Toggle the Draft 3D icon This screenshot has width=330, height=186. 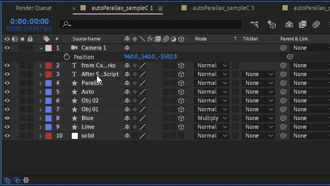pos(272,24)
